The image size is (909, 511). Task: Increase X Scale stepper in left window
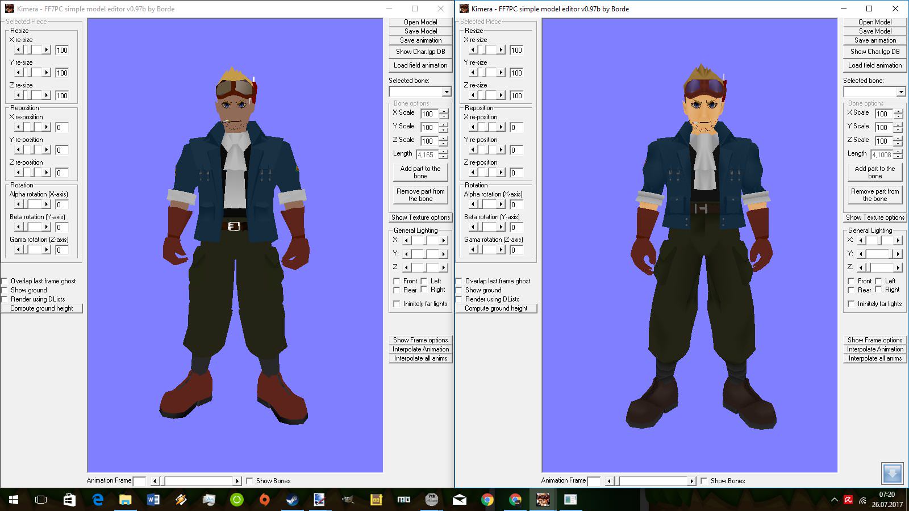444,111
